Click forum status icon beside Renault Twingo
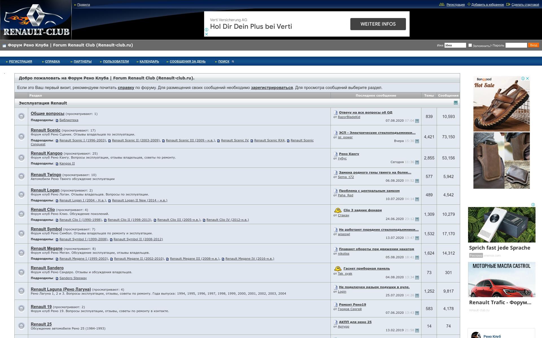Screen dimensions: 542x338 coord(21,176)
